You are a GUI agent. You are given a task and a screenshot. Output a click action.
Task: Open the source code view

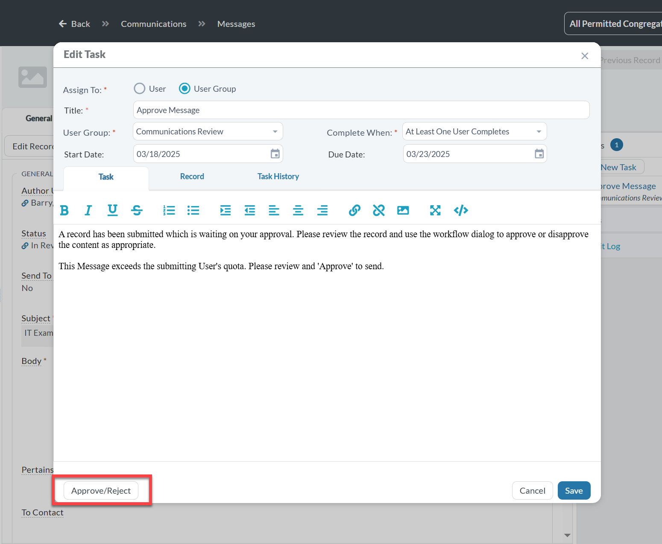pos(461,210)
